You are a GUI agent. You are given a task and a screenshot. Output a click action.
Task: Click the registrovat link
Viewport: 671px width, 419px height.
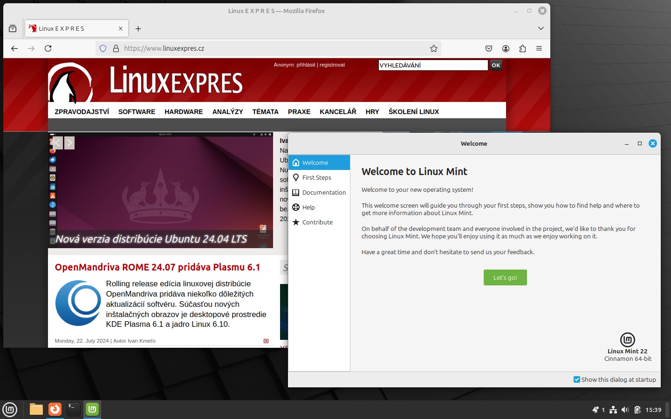332,65
